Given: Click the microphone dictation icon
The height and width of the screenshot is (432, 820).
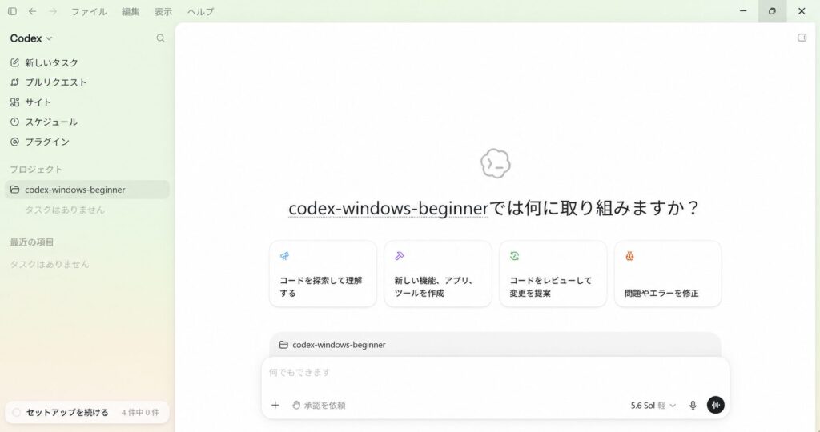Looking at the screenshot, I should tap(693, 406).
